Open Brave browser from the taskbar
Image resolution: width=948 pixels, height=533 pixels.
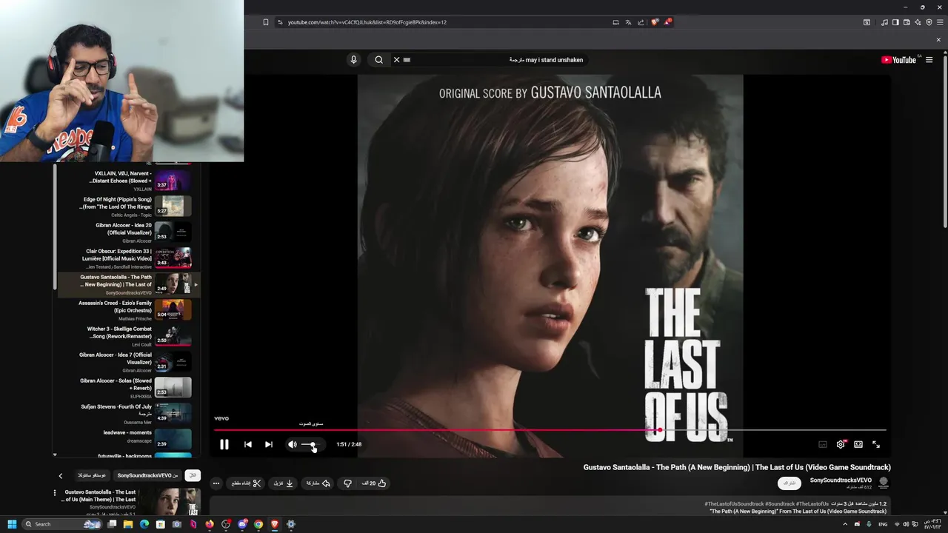coord(275,524)
